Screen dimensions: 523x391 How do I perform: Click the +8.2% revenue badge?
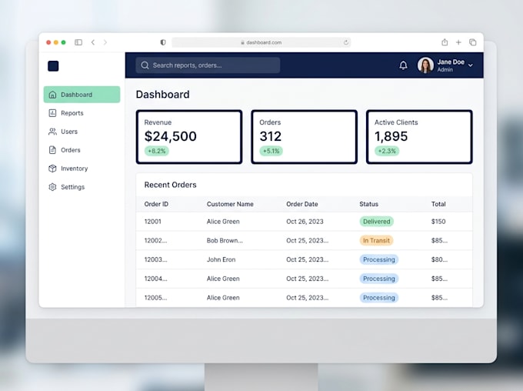(x=157, y=151)
